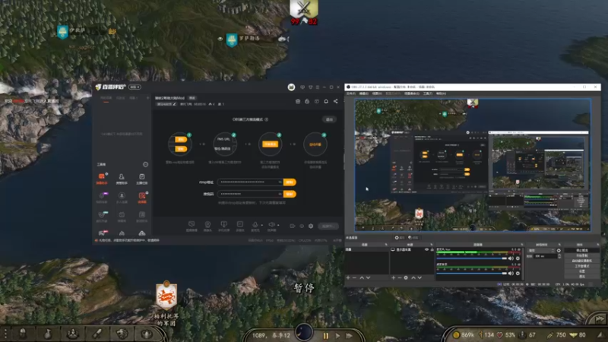Open the kingdom crown icon in game bar
Viewport: 608px width, 342px height.
pyautogui.click(x=147, y=334)
